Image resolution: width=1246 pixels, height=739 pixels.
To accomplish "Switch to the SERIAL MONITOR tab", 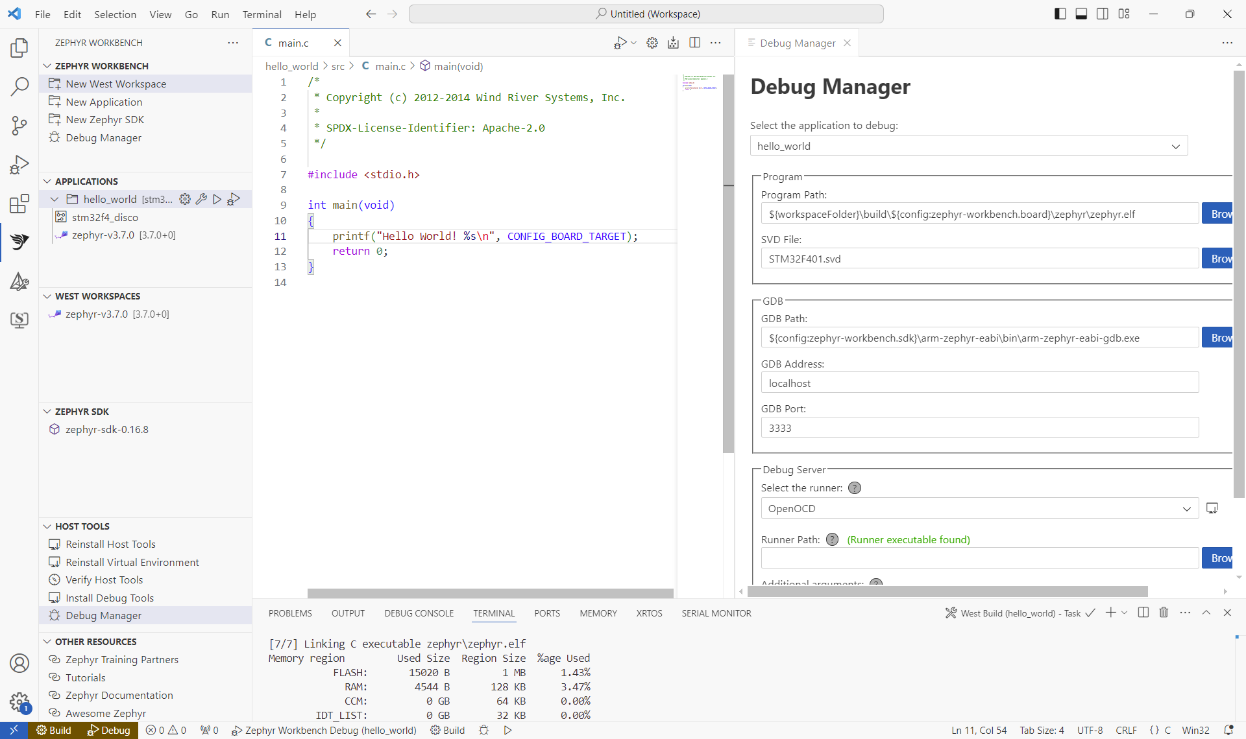I will pyautogui.click(x=716, y=613).
